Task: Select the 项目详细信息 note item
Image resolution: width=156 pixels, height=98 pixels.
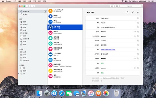Action: pos(65,71)
